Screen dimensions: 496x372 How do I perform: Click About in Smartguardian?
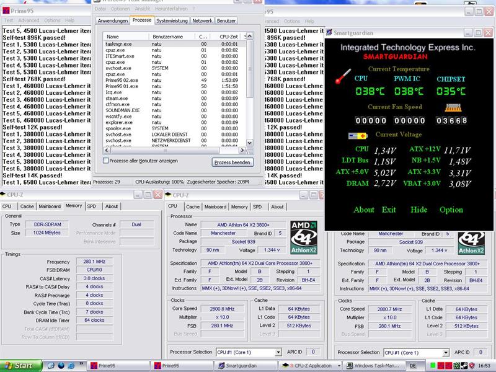364,210
